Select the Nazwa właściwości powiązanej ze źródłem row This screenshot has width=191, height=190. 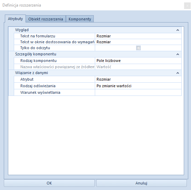[98, 67]
